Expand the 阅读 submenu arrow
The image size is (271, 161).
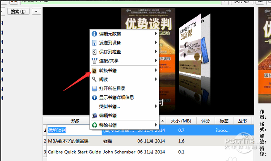tap(156, 79)
